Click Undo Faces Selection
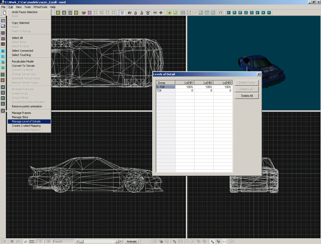Screen dimensions: 321x244 click(x=24, y=12)
